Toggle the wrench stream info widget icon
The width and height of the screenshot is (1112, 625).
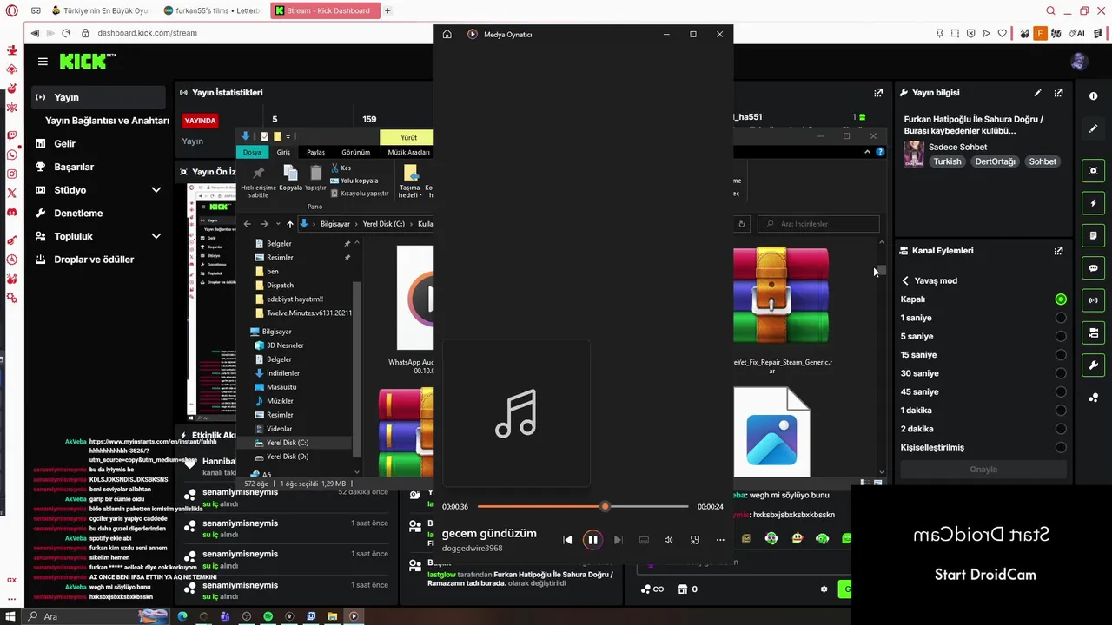point(1094,365)
